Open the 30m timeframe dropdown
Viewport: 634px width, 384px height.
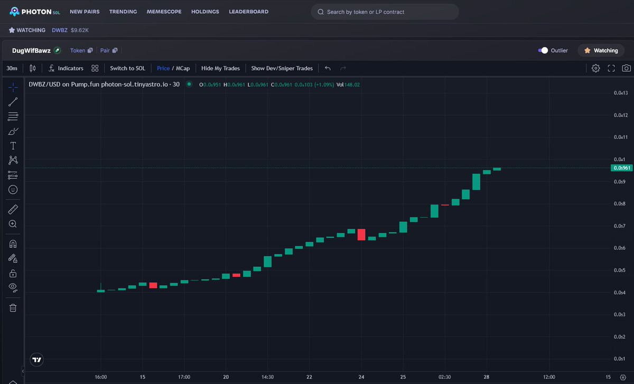12,68
